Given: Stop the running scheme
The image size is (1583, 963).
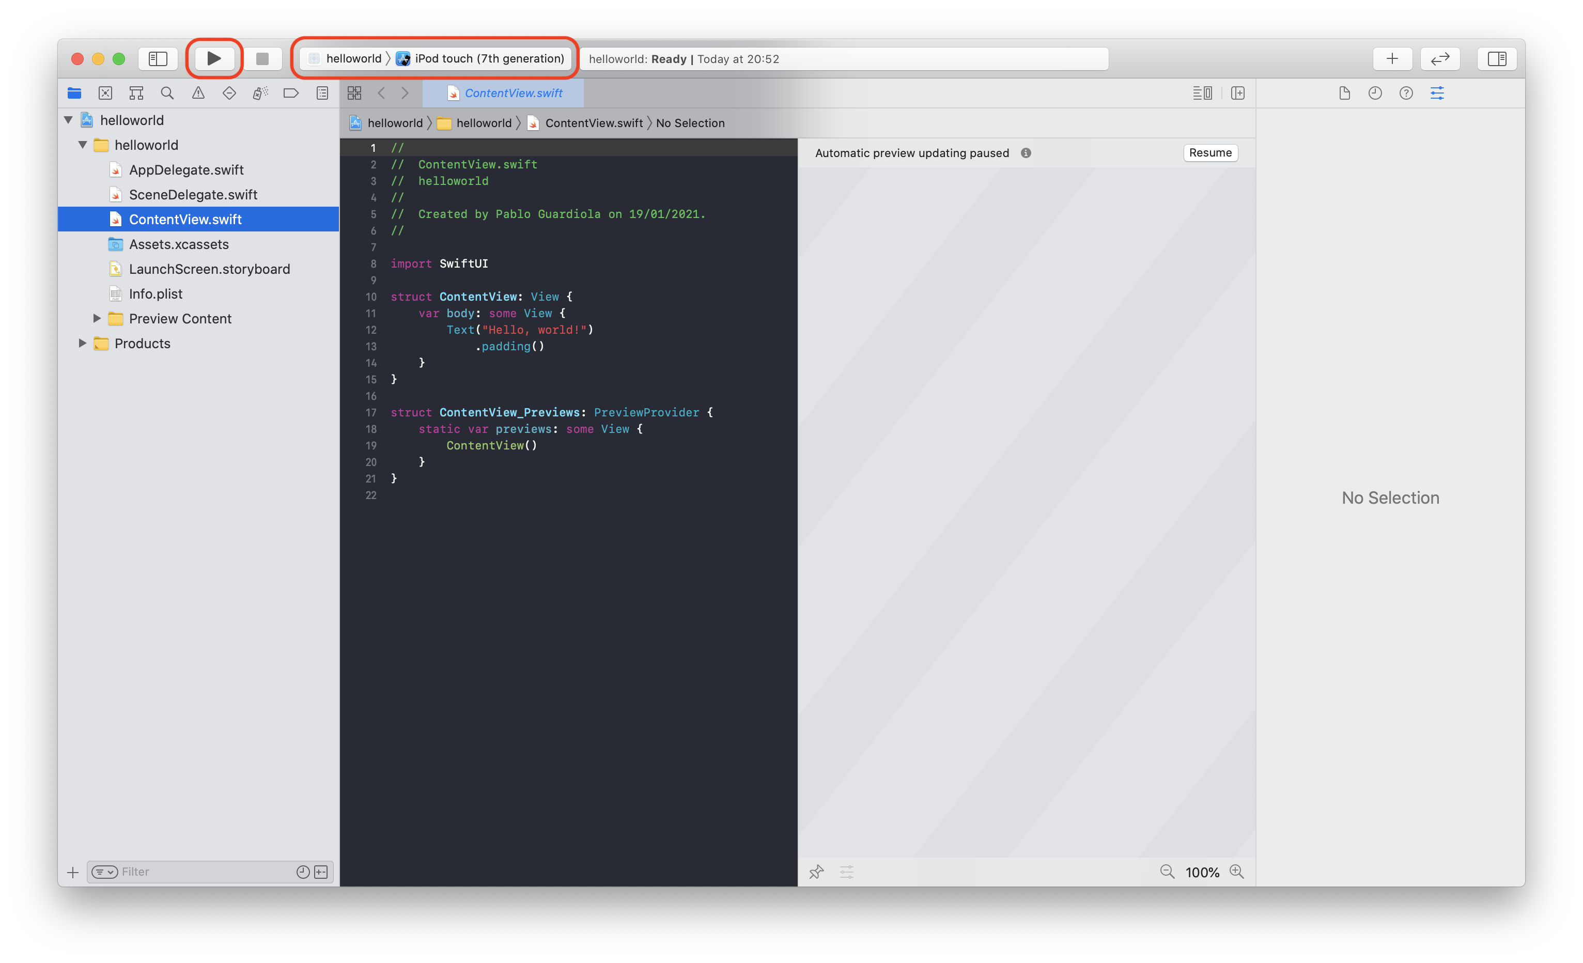Looking at the screenshot, I should pos(262,58).
